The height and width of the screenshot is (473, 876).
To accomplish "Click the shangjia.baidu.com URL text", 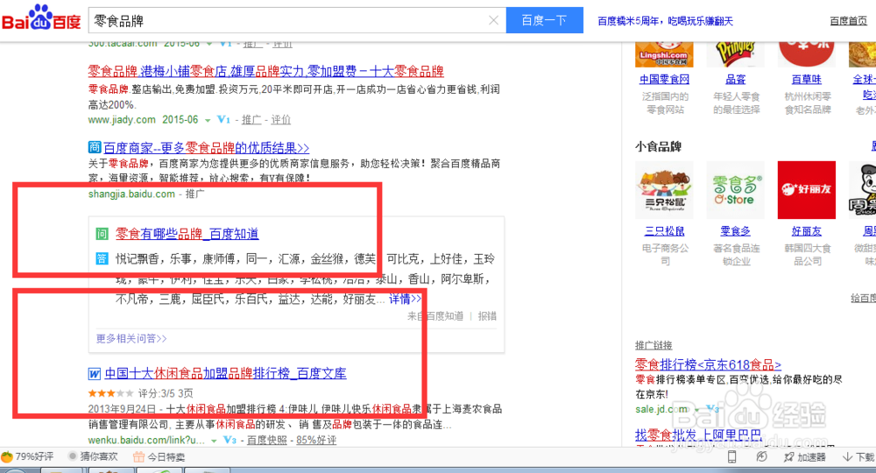I will tap(132, 194).
